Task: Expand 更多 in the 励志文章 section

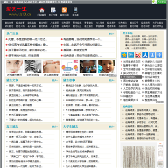Action: pyautogui.click(x=55, y=80)
